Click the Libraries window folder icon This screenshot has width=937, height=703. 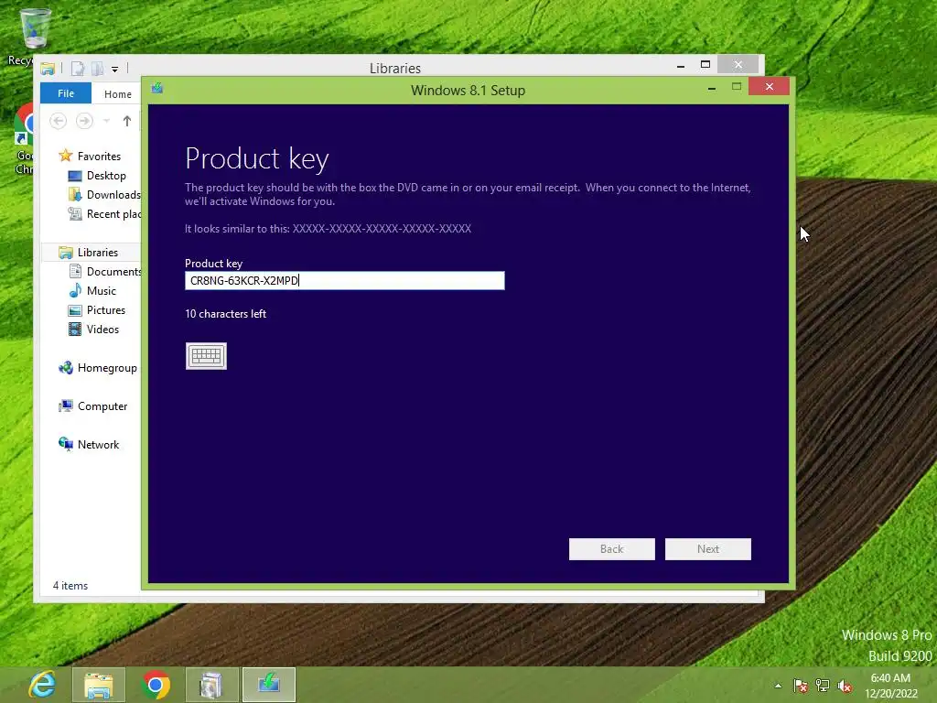[x=48, y=68]
